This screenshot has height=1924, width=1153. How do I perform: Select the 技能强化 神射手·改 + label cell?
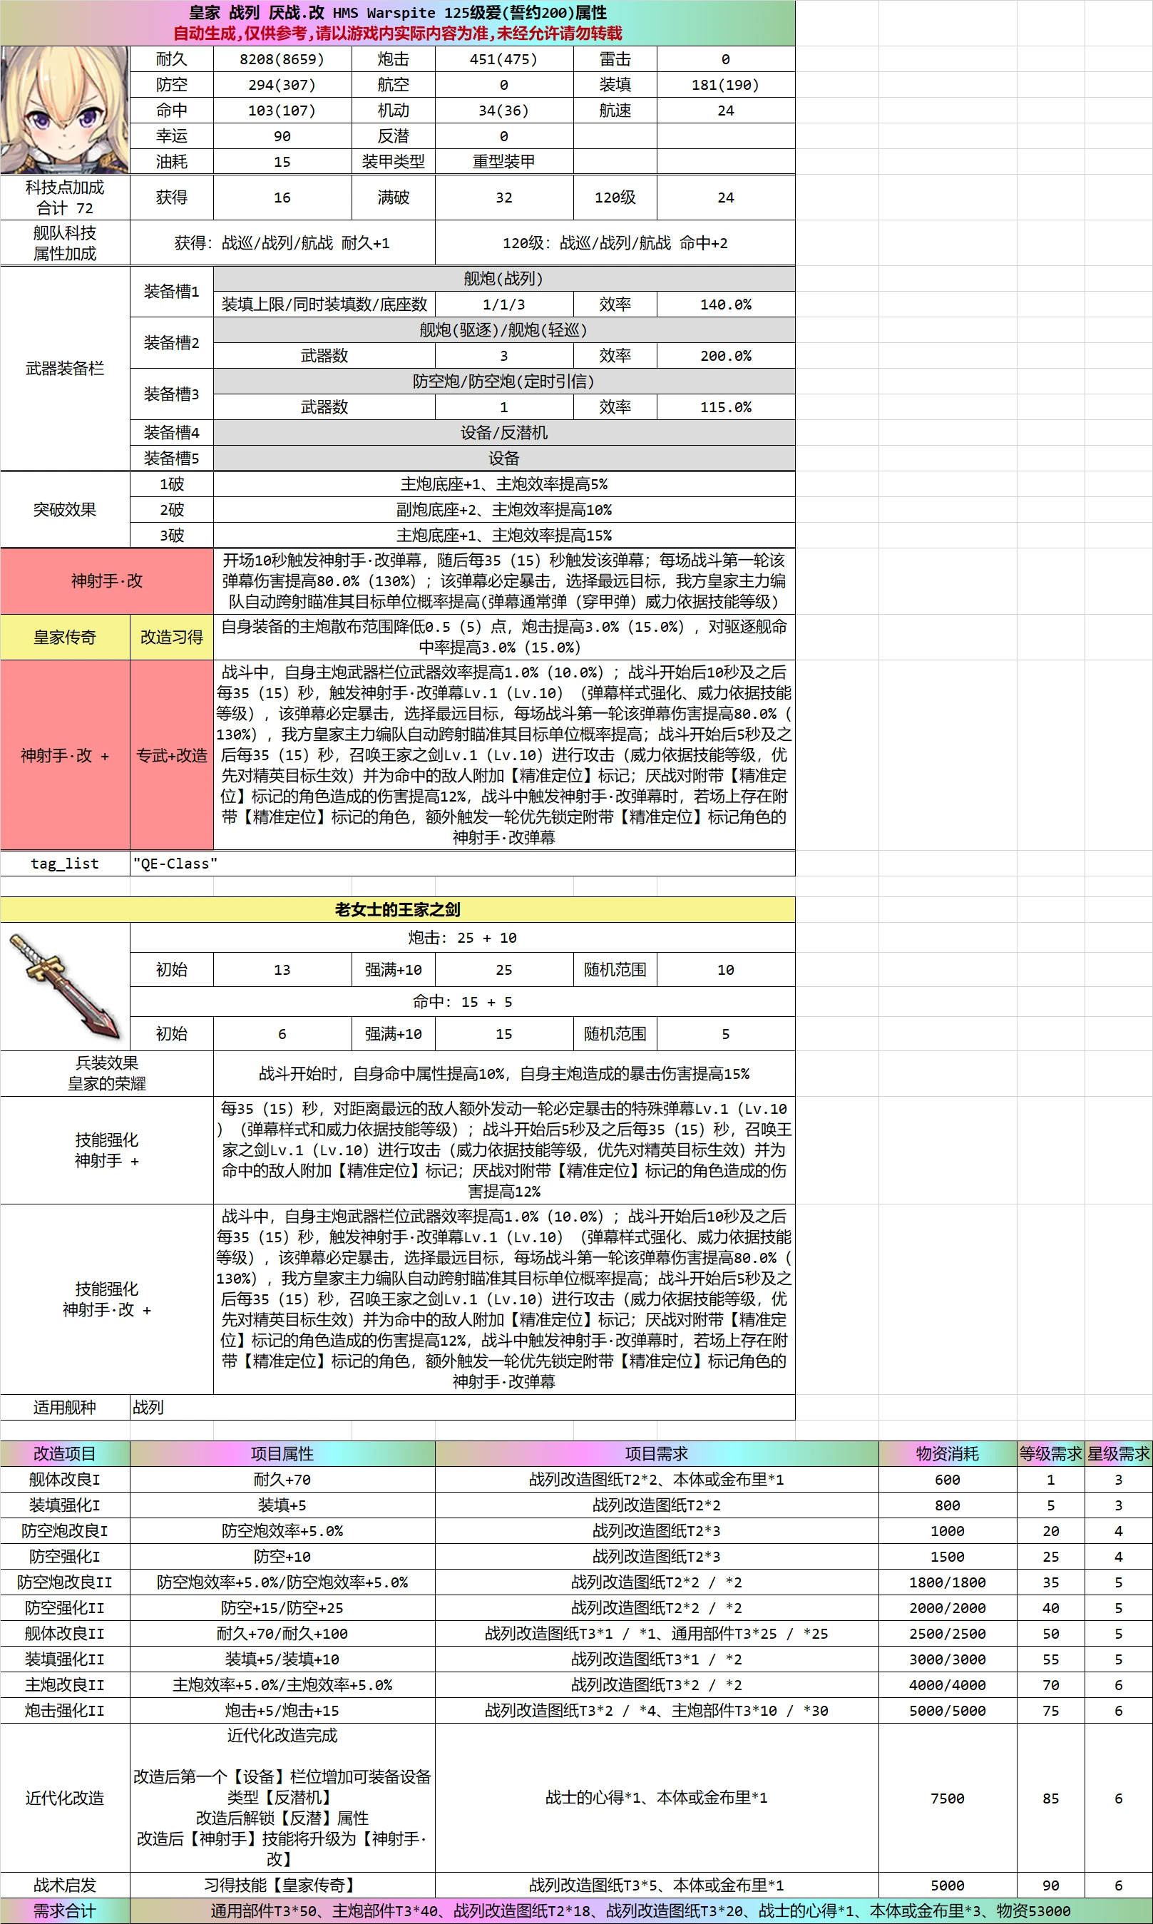click(106, 1299)
